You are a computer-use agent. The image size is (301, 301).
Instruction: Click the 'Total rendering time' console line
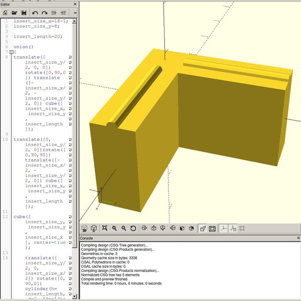click(x=121, y=283)
